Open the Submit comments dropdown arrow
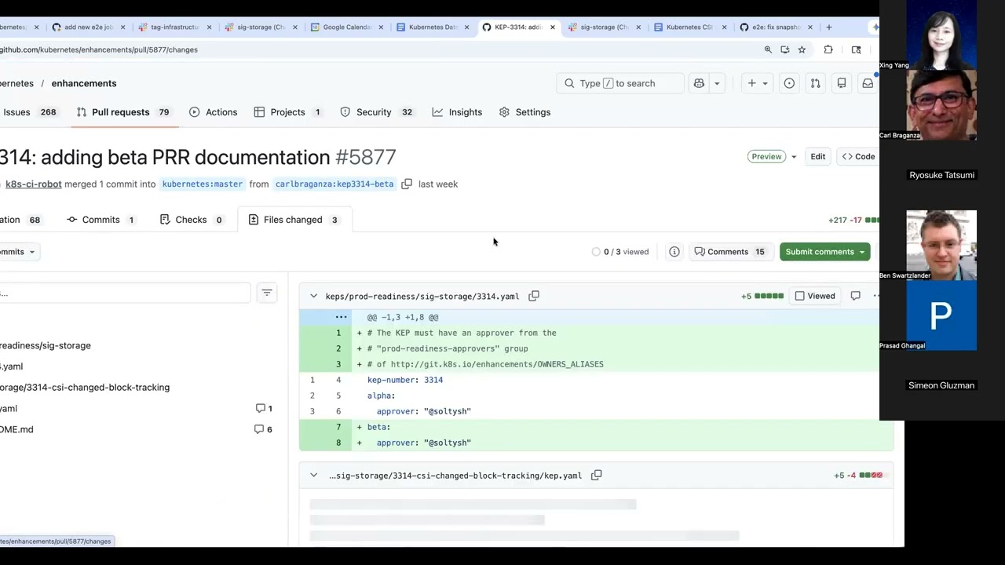The height and width of the screenshot is (565, 1005). (862, 252)
